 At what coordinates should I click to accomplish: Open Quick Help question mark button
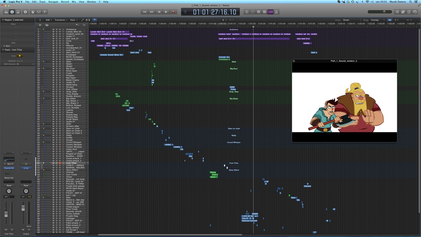[x=25, y=12]
